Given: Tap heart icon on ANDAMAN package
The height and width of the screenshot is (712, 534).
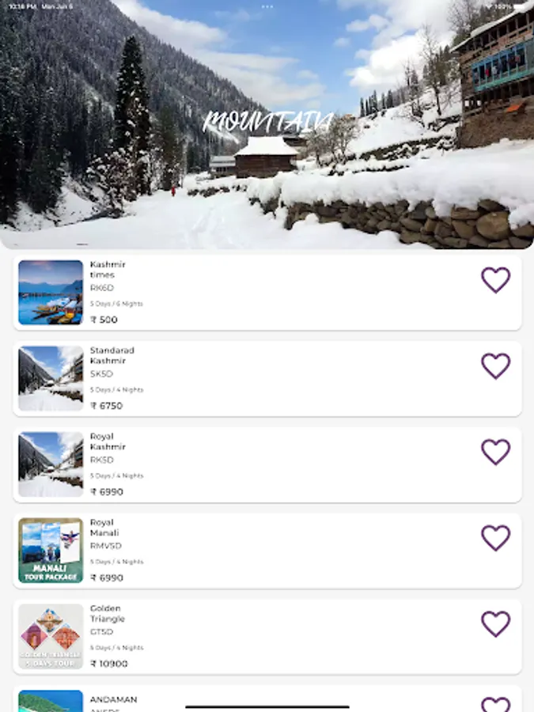Looking at the screenshot, I should pos(495,704).
